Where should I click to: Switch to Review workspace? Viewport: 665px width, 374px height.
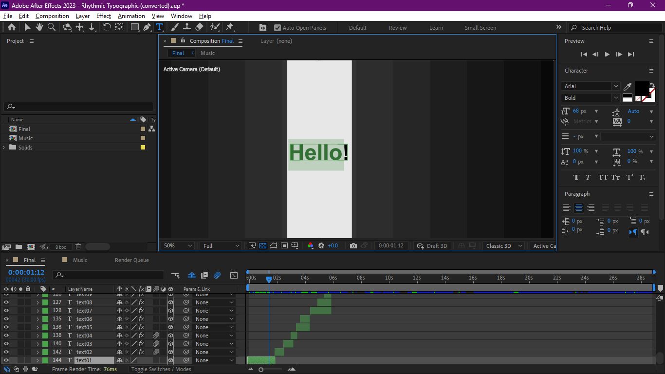(x=398, y=28)
